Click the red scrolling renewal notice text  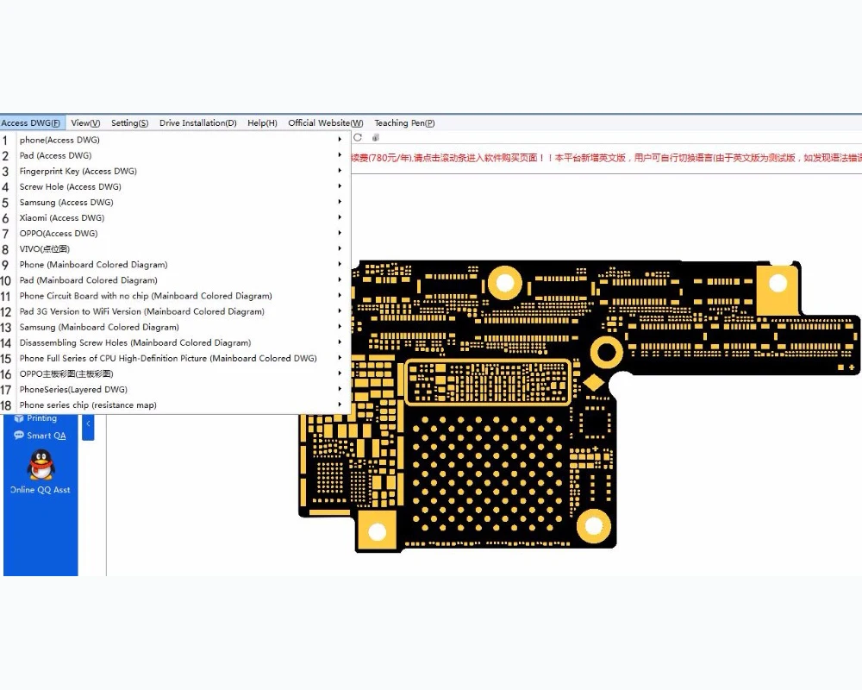tap(606, 158)
